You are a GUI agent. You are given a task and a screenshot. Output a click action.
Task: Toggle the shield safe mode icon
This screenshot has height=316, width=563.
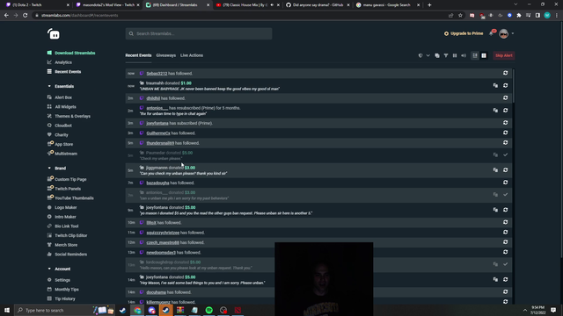pyautogui.click(x=420, y=55)
